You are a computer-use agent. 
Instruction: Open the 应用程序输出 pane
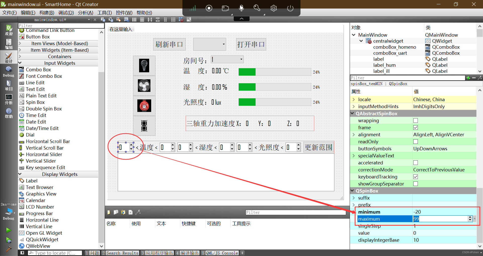[x=157, y=253]
